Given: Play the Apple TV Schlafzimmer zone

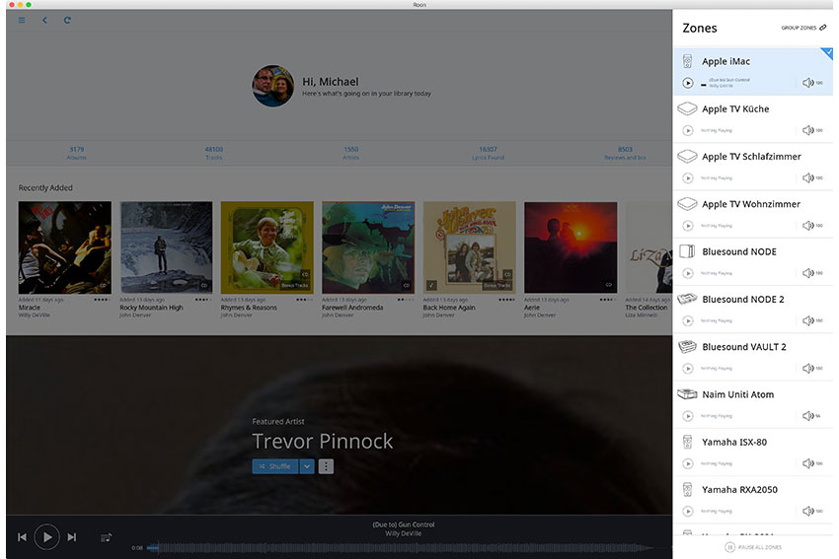Looking at the screenshot, I should (x=688, y=178).
